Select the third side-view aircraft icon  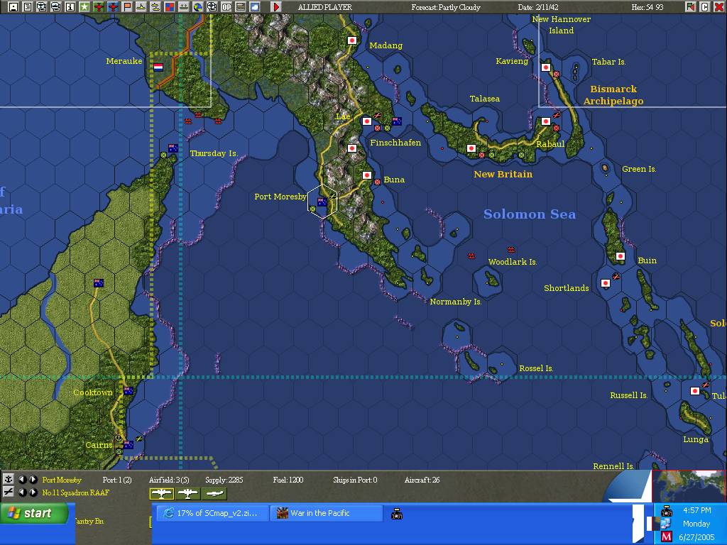[x=214, y=494]
